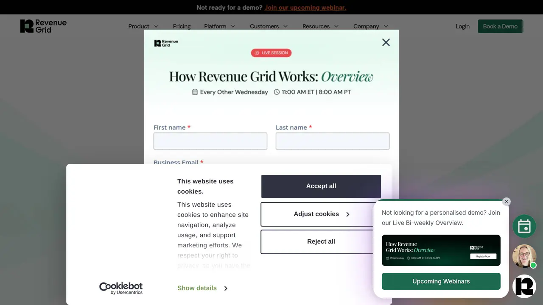
Task: Click the Upcoming Webinars button
Action: tap(441, 281)
